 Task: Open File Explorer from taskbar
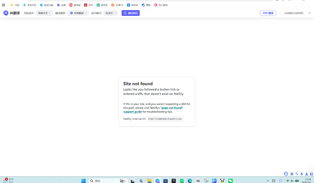149,181
